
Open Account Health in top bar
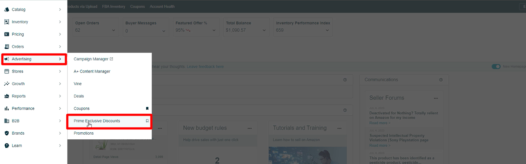162,7
